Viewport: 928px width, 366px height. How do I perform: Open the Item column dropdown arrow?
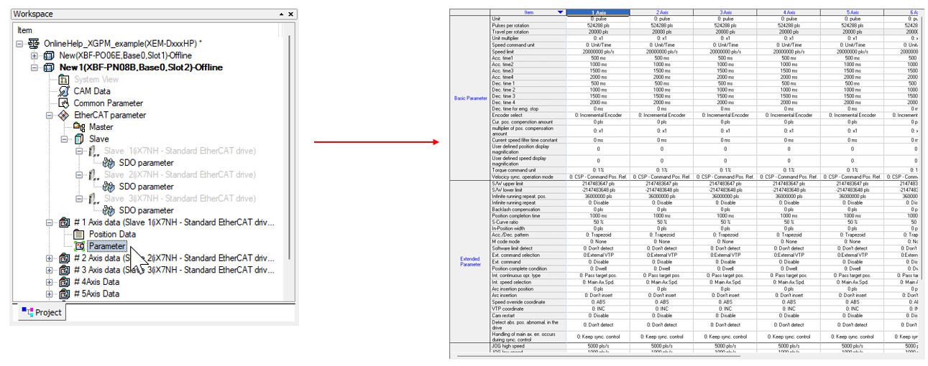(x=561, y=12)
